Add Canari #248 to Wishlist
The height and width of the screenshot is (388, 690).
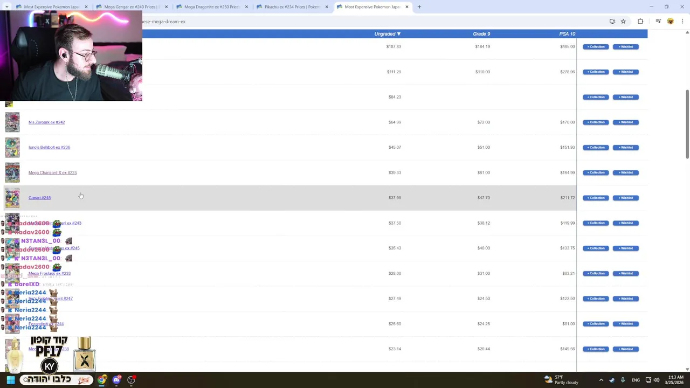pos(625,198)
